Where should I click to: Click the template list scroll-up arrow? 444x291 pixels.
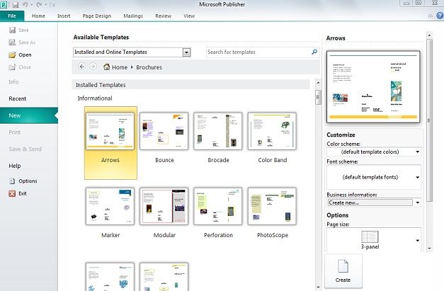[x=318, y=83]
